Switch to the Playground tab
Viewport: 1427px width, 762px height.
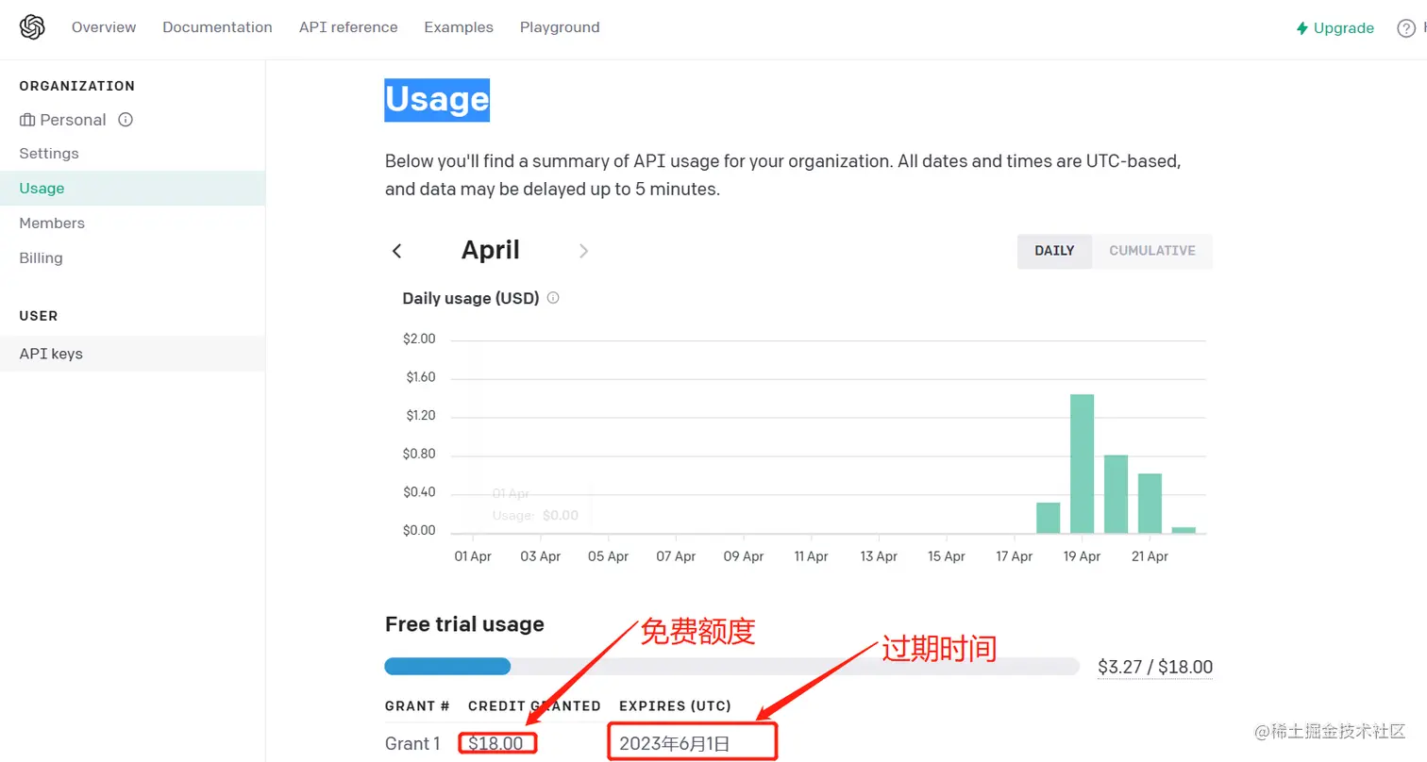pos(560,27)
